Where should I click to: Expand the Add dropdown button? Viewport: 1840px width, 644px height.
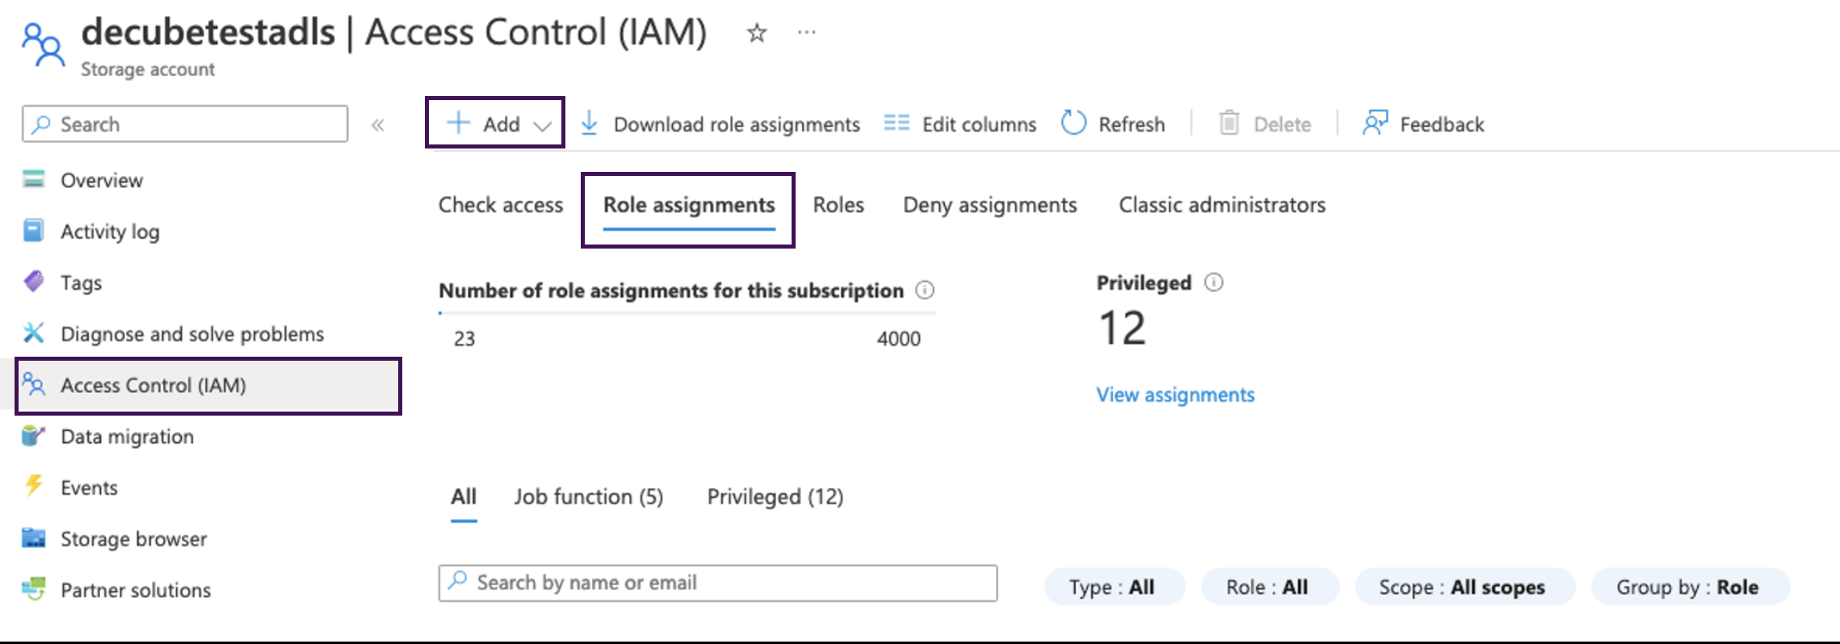495,123
